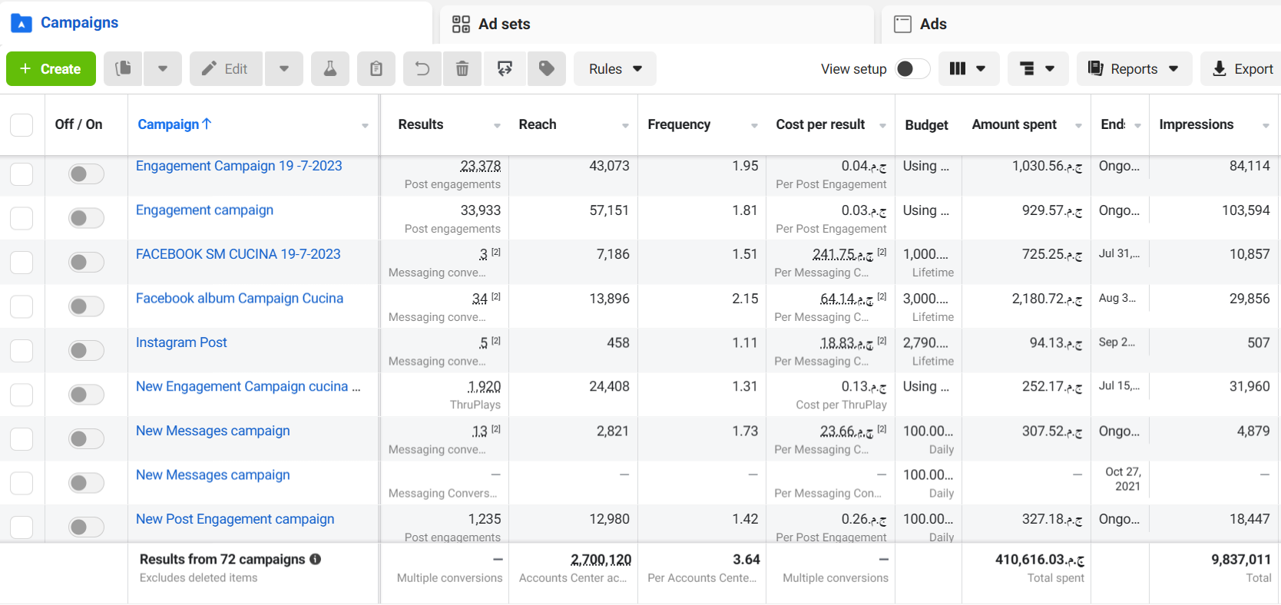Click the Export button

point(1243,69)
